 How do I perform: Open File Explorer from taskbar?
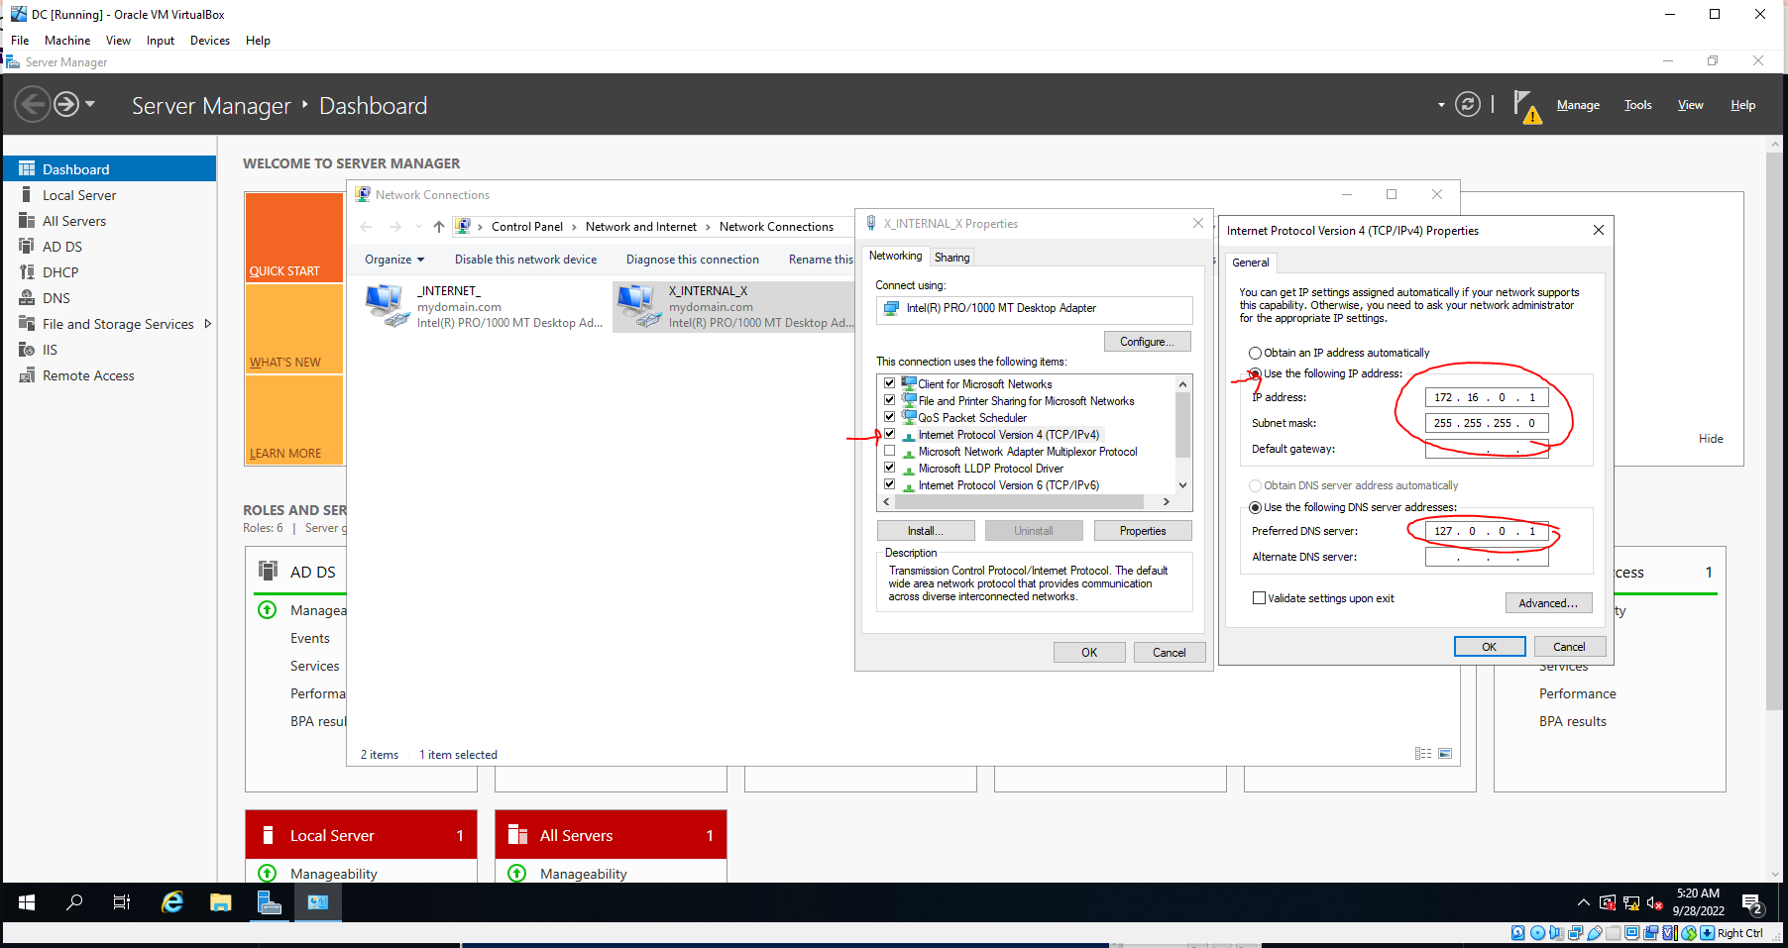[x=220, y=902]
